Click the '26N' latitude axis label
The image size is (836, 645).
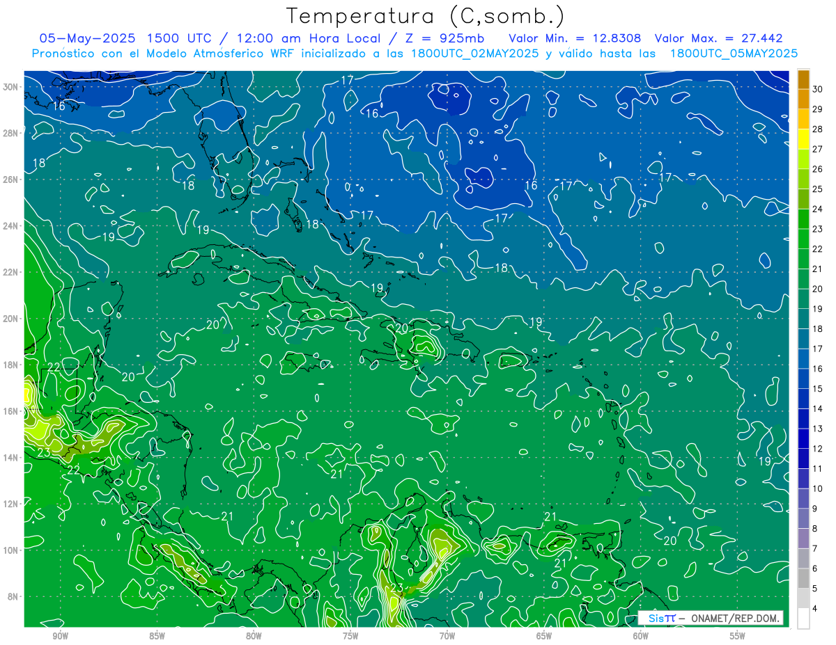point(12,180)
